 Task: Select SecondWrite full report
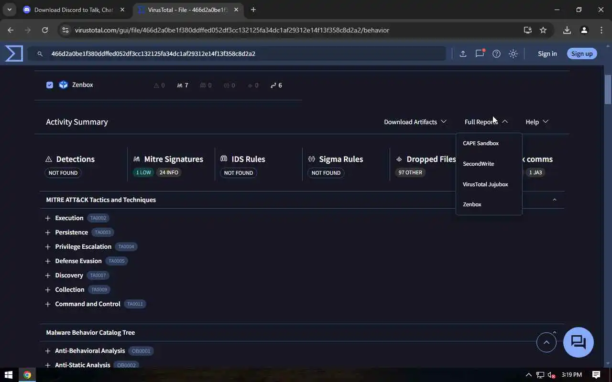(x=478, y=164)
